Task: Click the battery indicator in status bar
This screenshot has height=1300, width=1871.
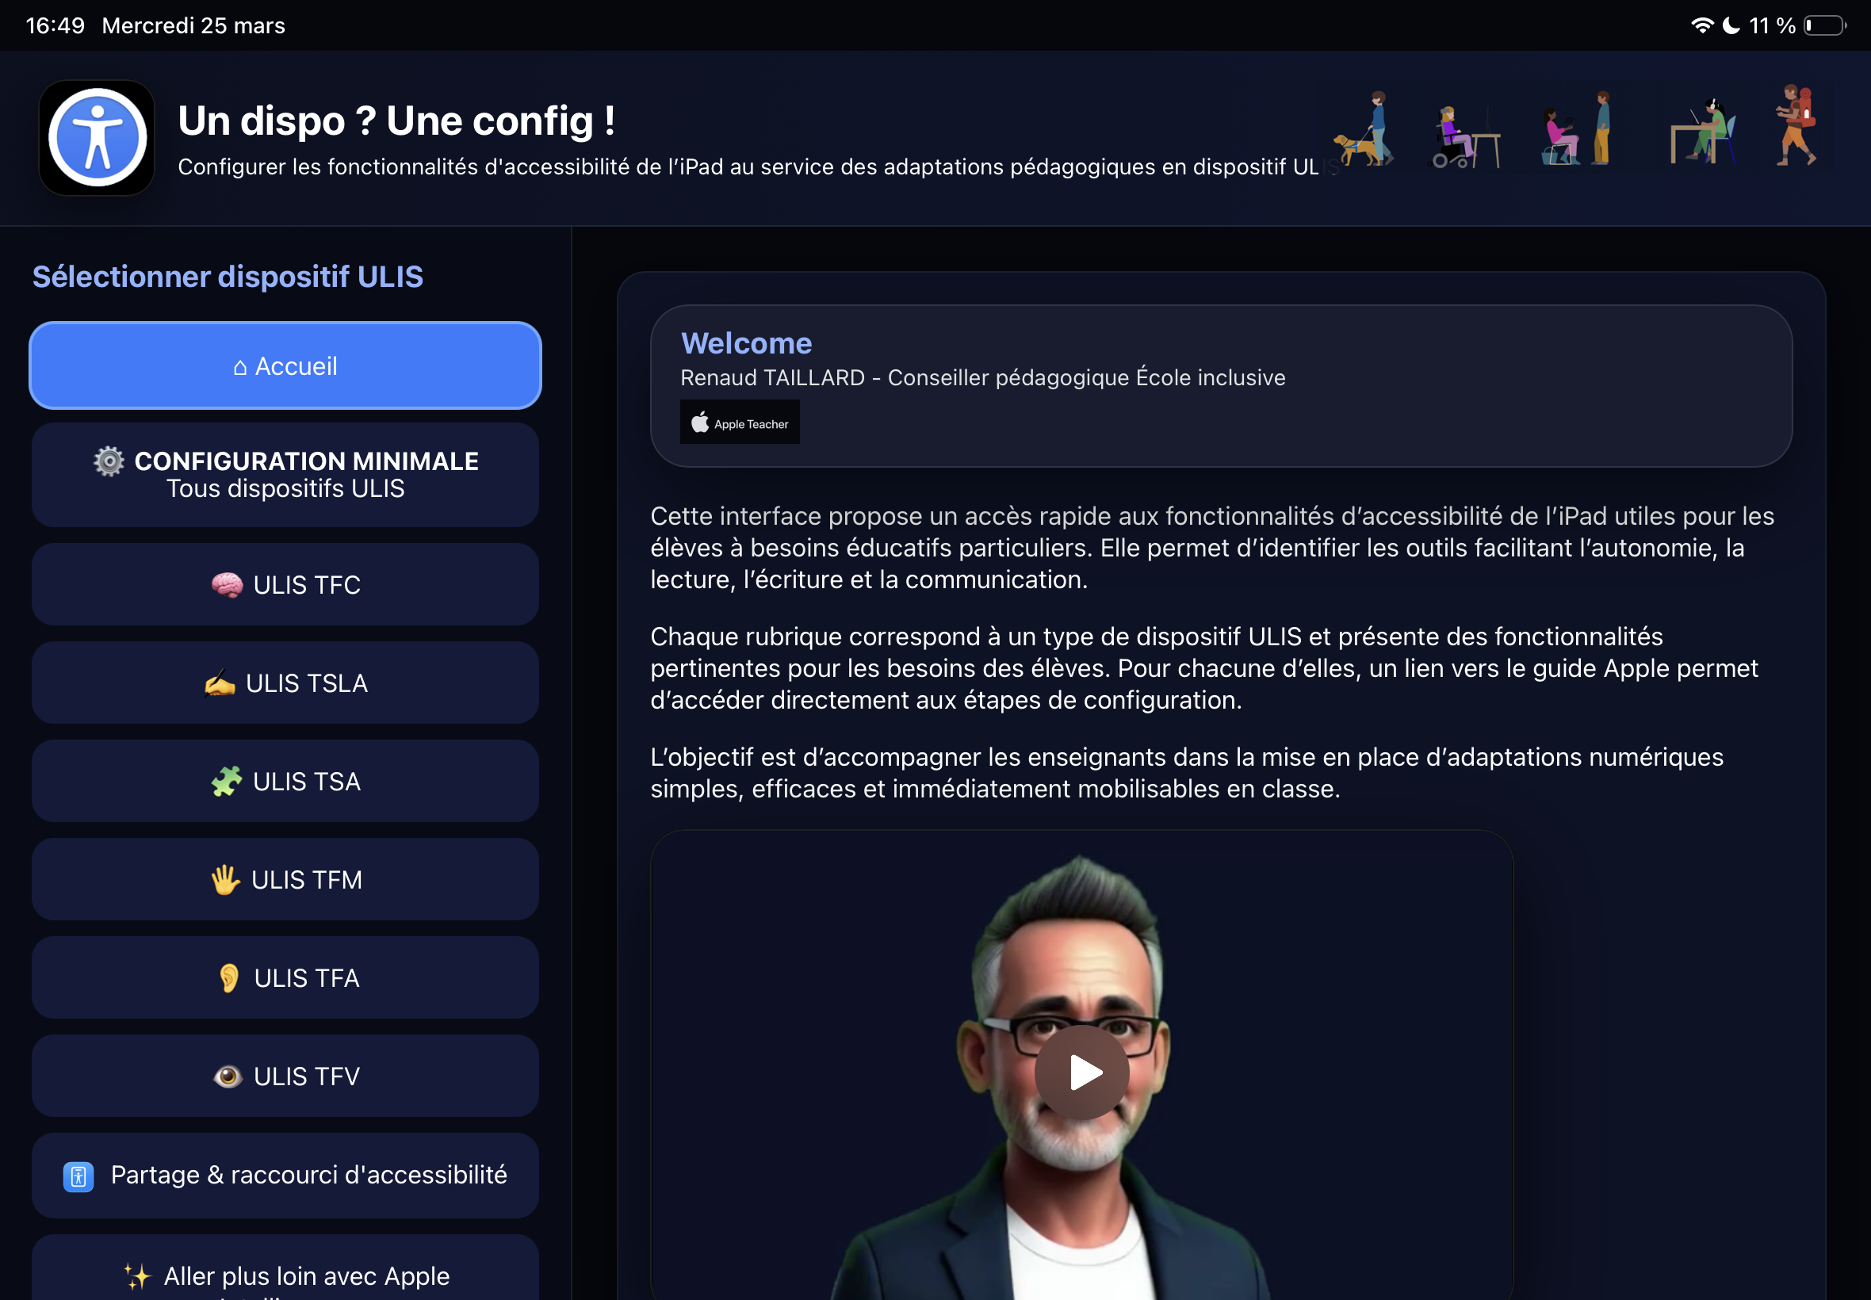Action: (1825, 25)
